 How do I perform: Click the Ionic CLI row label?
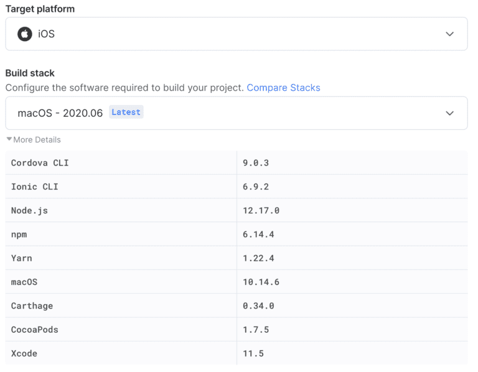coord(35,187)
